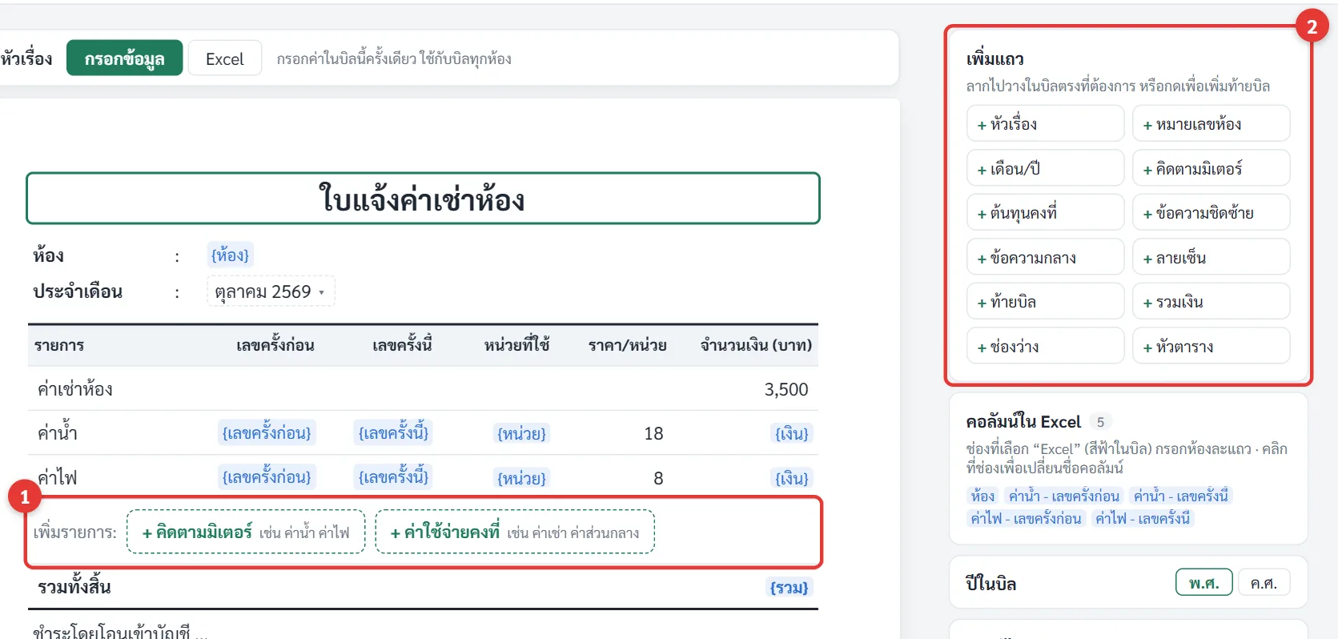1338x639 pixels.
Task: Click {เงิน} in the ค่าน้ำ row
Action: [792, 433]
